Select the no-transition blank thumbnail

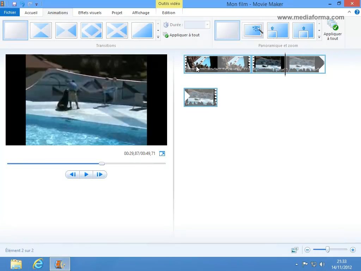16,30
